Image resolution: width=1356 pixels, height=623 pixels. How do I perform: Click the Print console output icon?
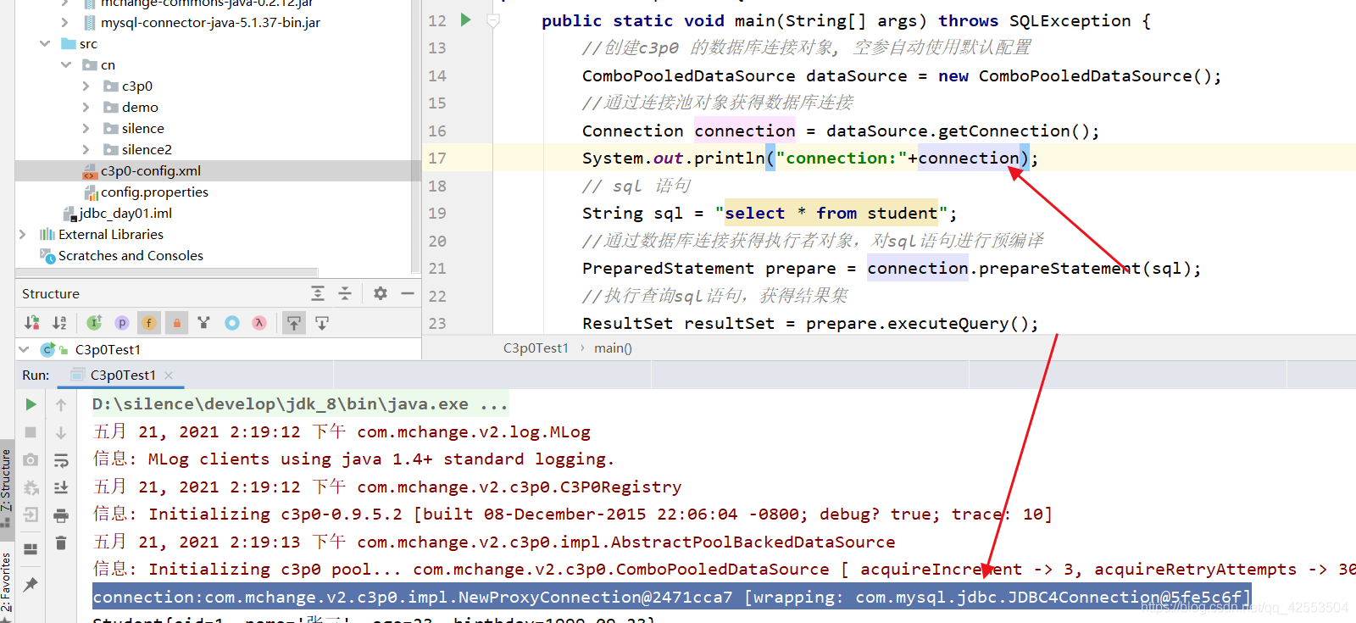coord(61,515)
